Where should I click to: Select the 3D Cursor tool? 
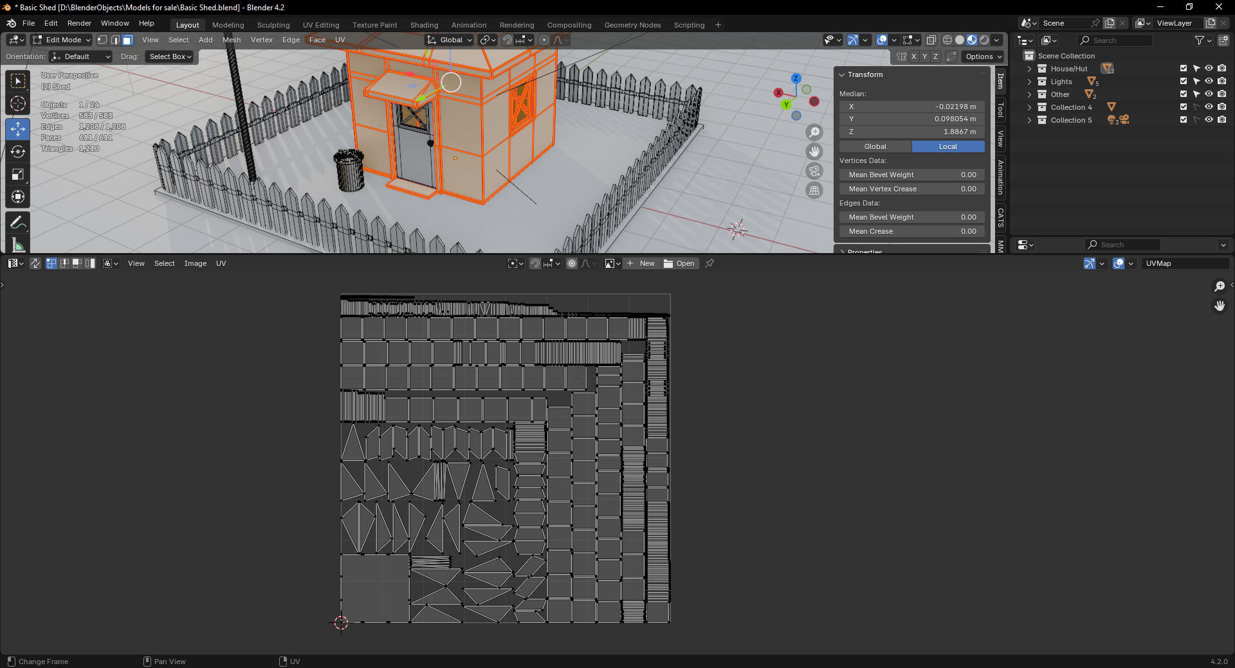pos(18,104)
